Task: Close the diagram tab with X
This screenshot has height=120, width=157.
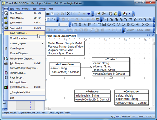Action: (153, 35)
